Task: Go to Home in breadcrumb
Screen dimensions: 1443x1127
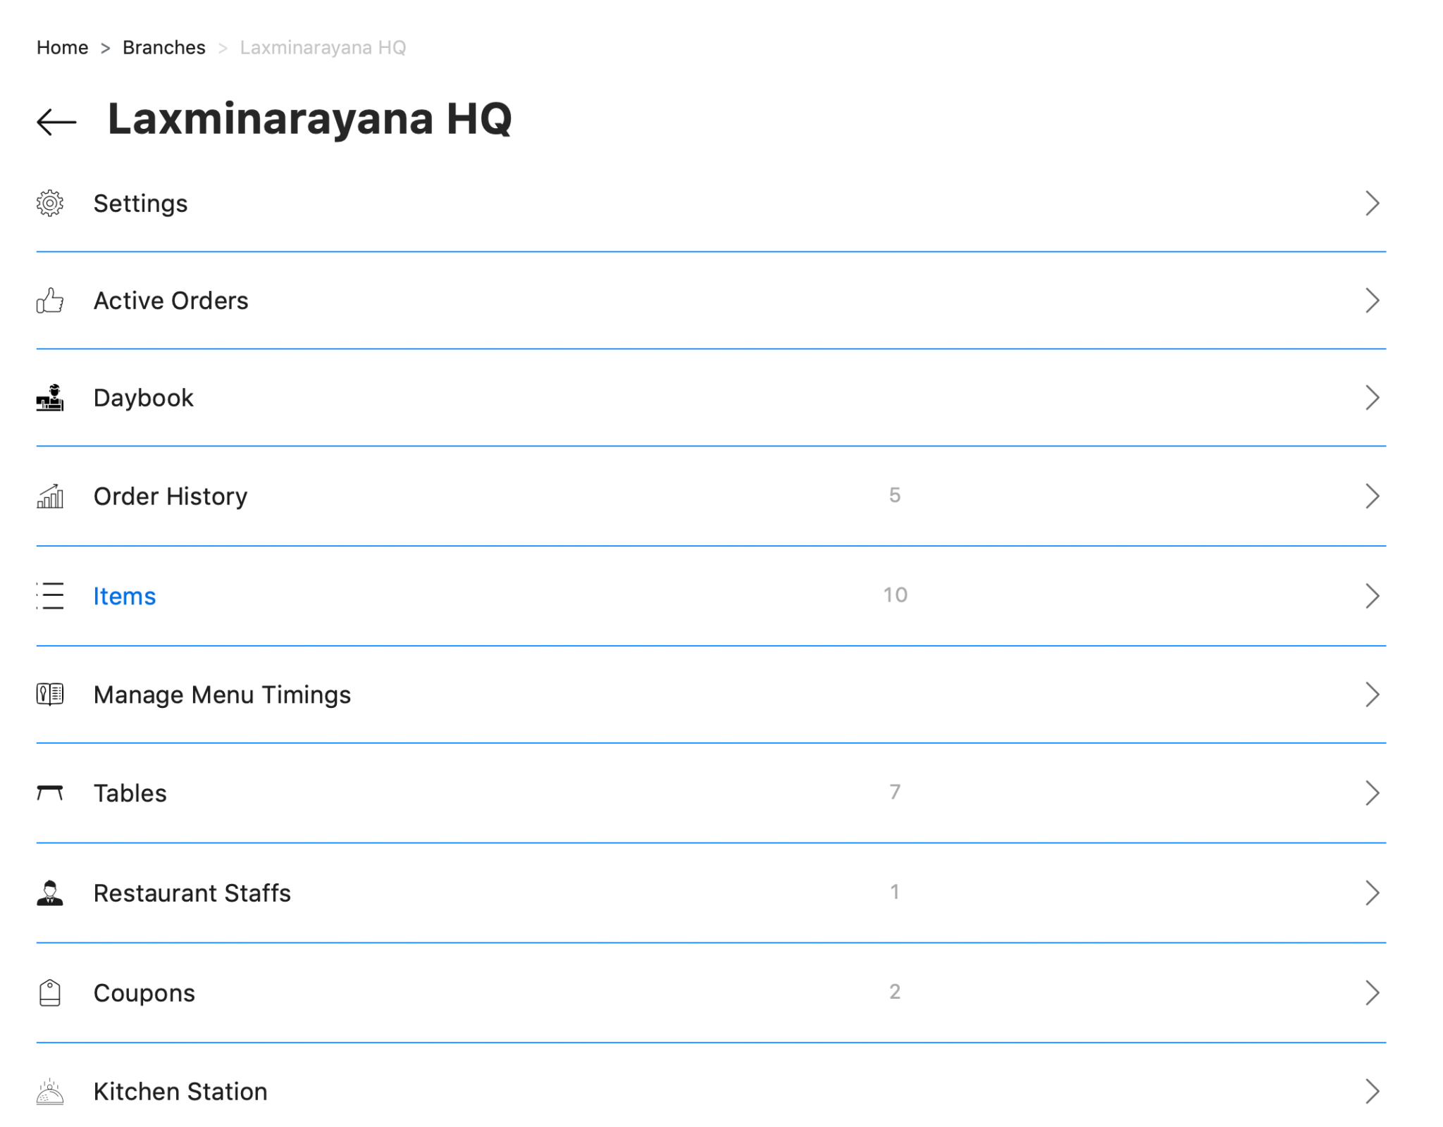Action: pos(63,48)
